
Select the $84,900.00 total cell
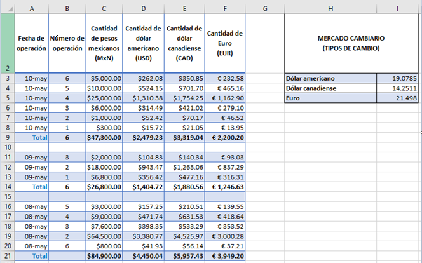[x=104, y=256]
